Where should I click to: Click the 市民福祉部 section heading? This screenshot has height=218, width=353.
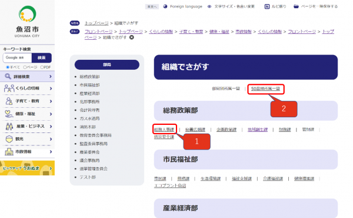[x=246, y=159]
